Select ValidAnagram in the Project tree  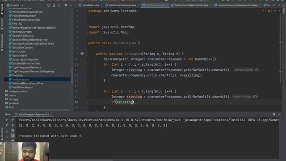21,80
